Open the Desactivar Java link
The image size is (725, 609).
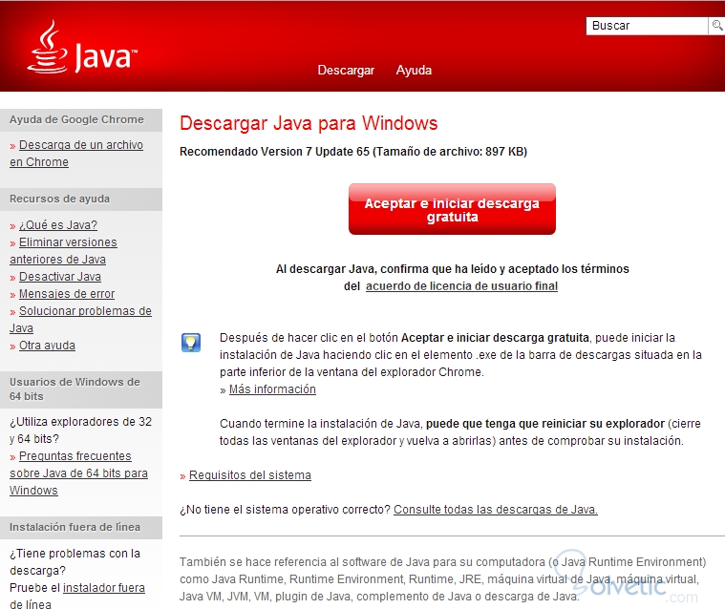coord(60,277)
